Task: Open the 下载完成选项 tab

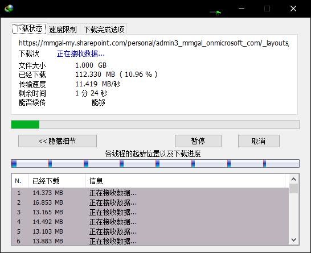Action: [104, 30]
